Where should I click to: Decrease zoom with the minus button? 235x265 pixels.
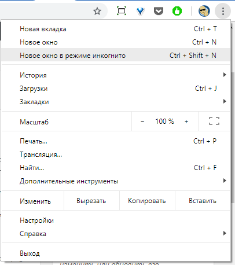(142, 122)
